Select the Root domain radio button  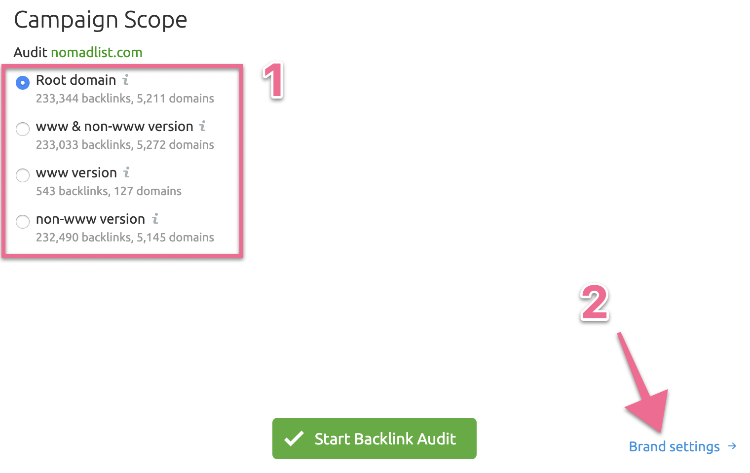click(23, 83)
